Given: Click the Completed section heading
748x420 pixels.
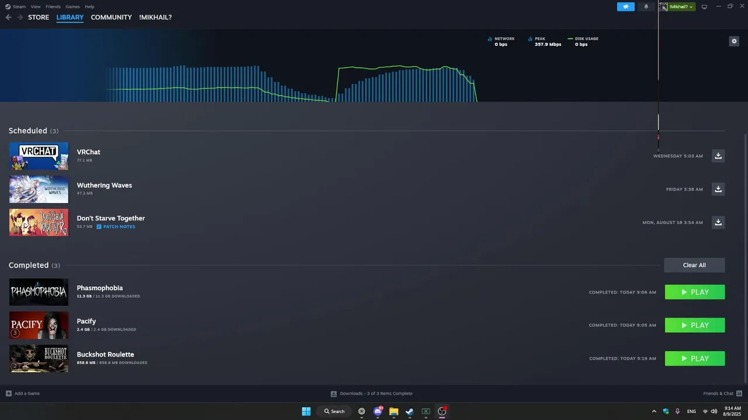Looking at the screenshot, I should (x=29, y=265).
